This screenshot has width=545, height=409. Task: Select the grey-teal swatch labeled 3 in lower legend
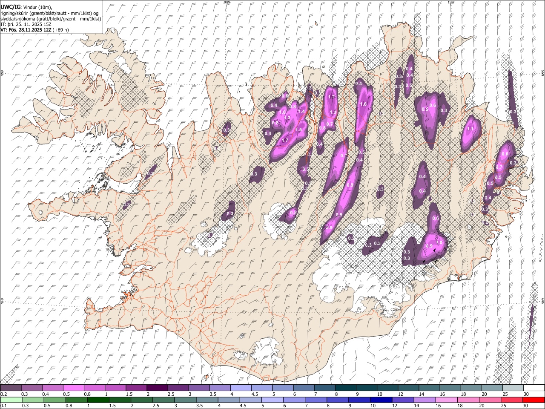tap(185, 400)
